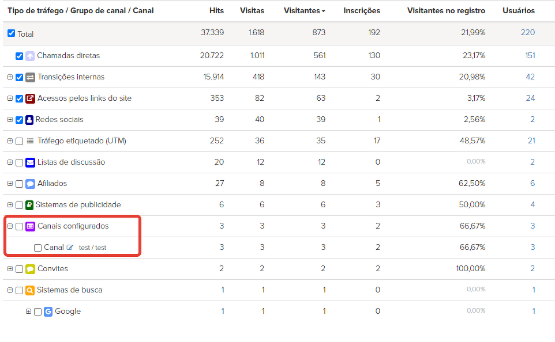Expand the Transições internas row

click(10, 77)
